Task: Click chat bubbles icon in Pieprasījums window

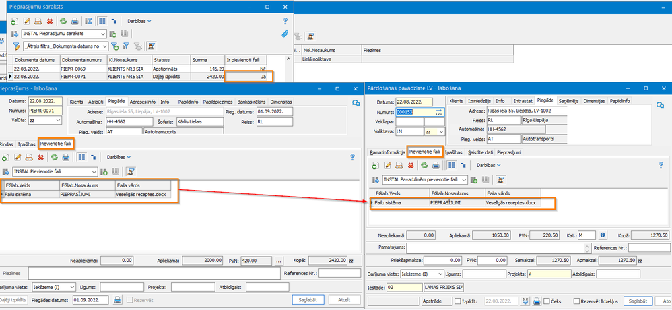Action: [356, 103]
